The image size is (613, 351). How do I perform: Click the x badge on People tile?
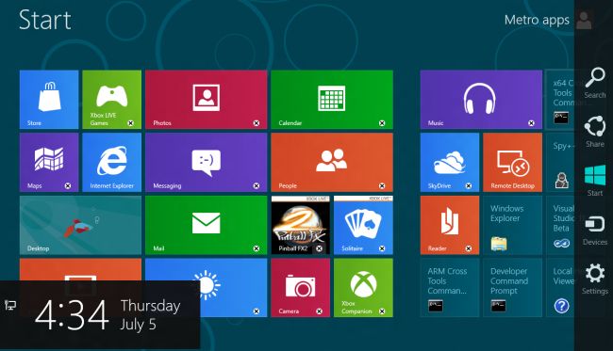click(382, 186)
